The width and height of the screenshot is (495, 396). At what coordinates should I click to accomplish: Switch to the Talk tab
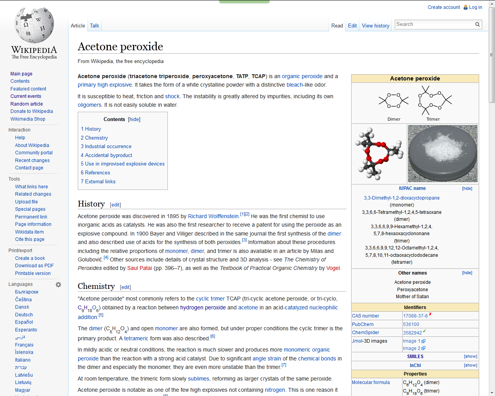click(94, 26)
